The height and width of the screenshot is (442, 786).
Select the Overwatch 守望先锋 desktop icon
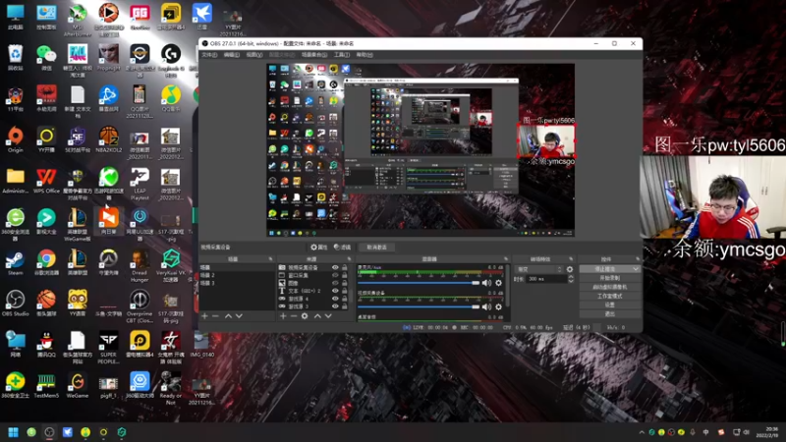click(108, 263)
